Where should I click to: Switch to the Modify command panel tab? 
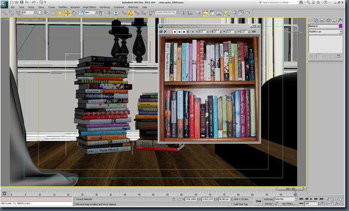316,21
